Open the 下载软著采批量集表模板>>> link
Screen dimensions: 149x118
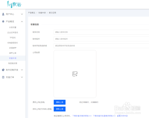tap(104, 116)
